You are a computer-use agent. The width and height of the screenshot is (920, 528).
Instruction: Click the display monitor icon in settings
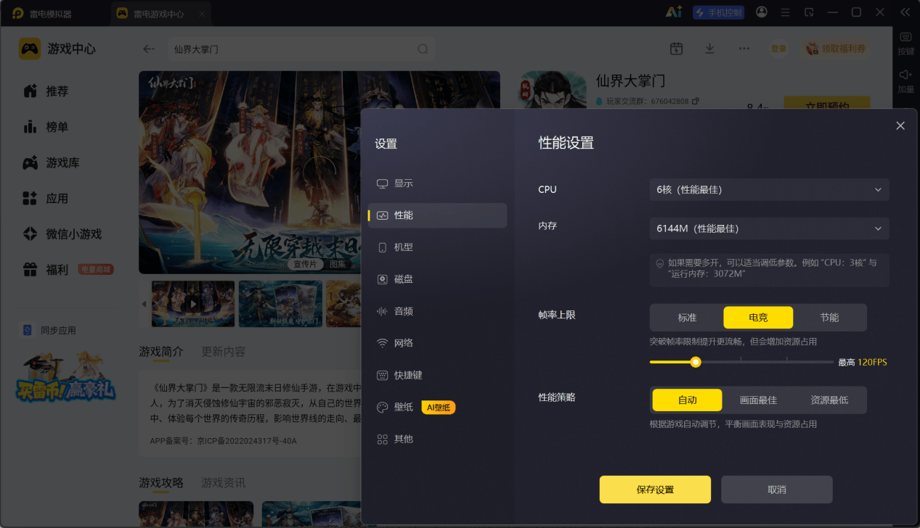coord(383,183)
